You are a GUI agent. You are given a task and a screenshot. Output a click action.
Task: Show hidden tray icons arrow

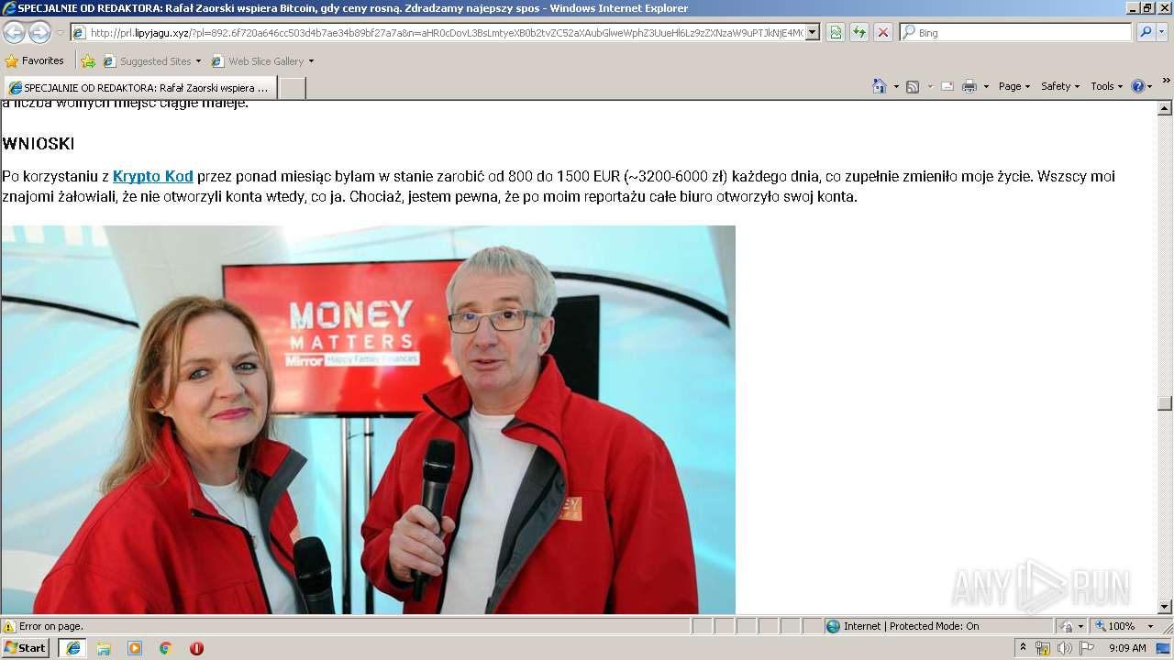click(x=1023, y=648)
